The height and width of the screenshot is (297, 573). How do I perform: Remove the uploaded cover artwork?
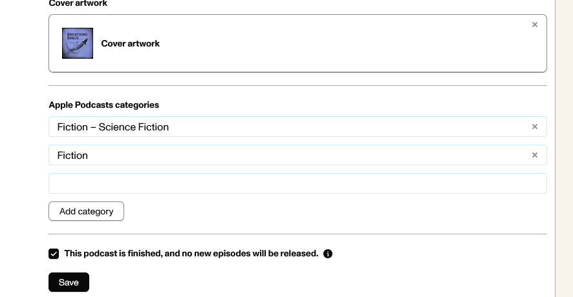(535, 25)
